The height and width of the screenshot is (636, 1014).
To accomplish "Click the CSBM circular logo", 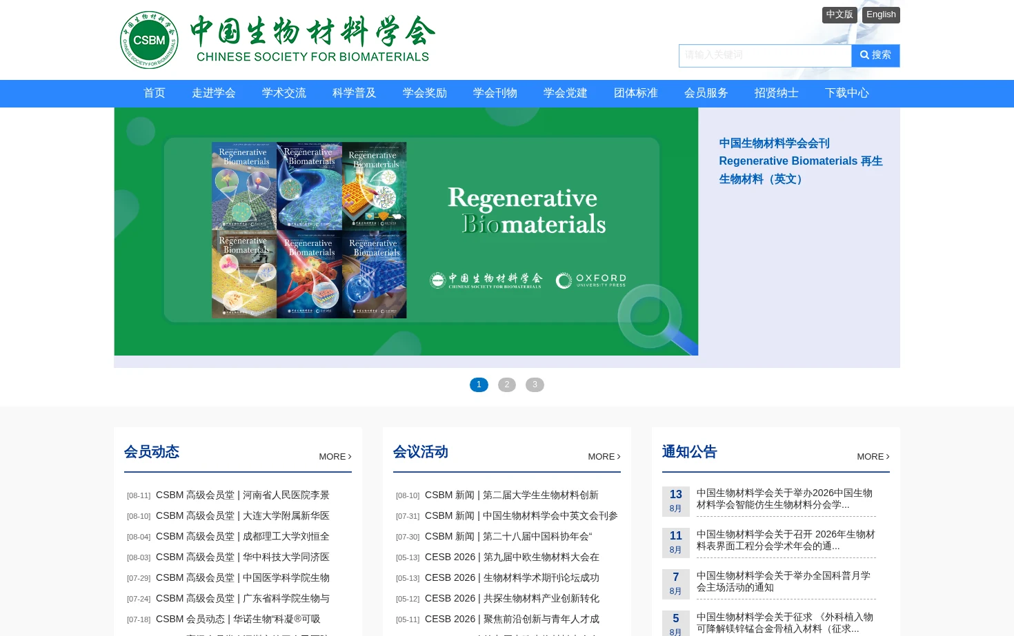I will tap(149, 40).
